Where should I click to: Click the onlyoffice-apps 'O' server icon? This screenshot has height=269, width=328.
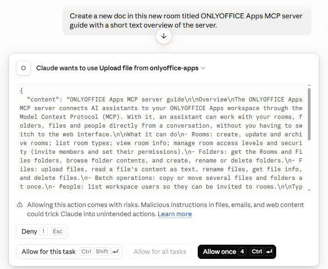pyautogui.click(x=23, y=68)
